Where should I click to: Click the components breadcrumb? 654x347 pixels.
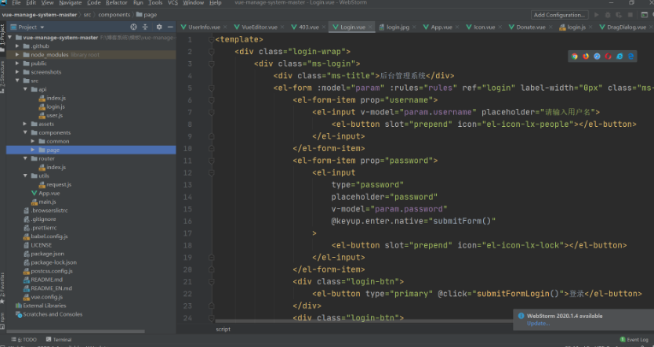pos(114,15)
